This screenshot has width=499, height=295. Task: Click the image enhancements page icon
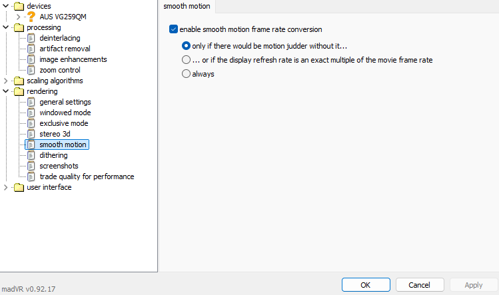click(31, 59)
